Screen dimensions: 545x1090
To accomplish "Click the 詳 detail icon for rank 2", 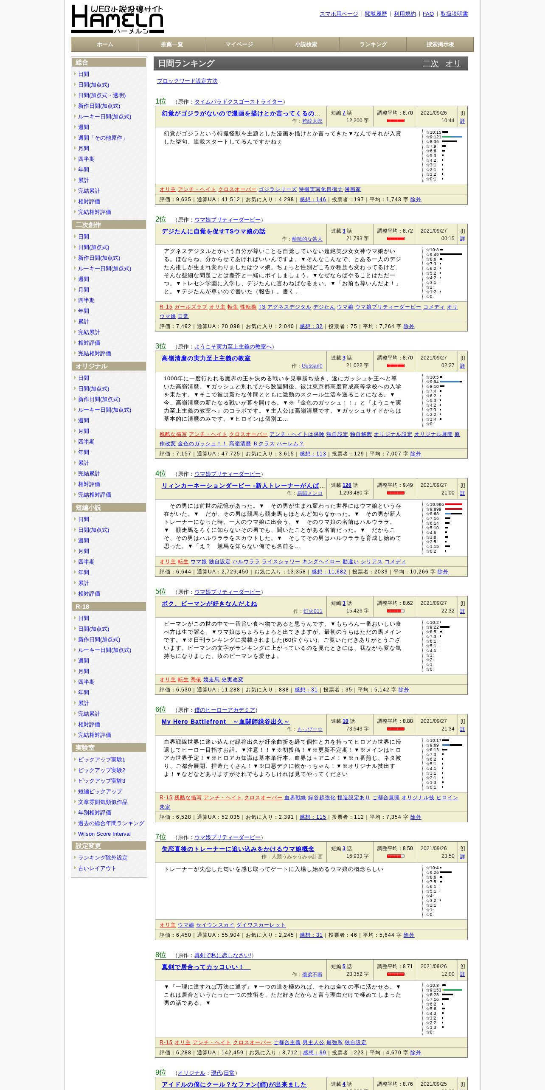I will click(x=463, y=239).
